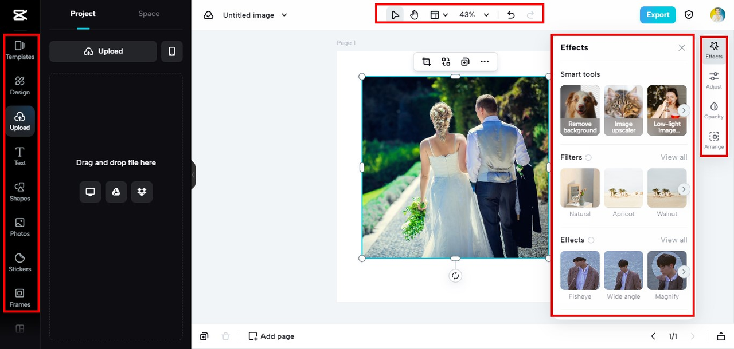Image resolution: width=734 pixels, height=349 pixels.
Task: Close the Effects panel
Action: coord(682,48)
